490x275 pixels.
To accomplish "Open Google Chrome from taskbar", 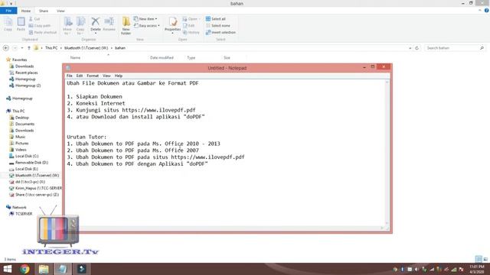I will 24,269.
